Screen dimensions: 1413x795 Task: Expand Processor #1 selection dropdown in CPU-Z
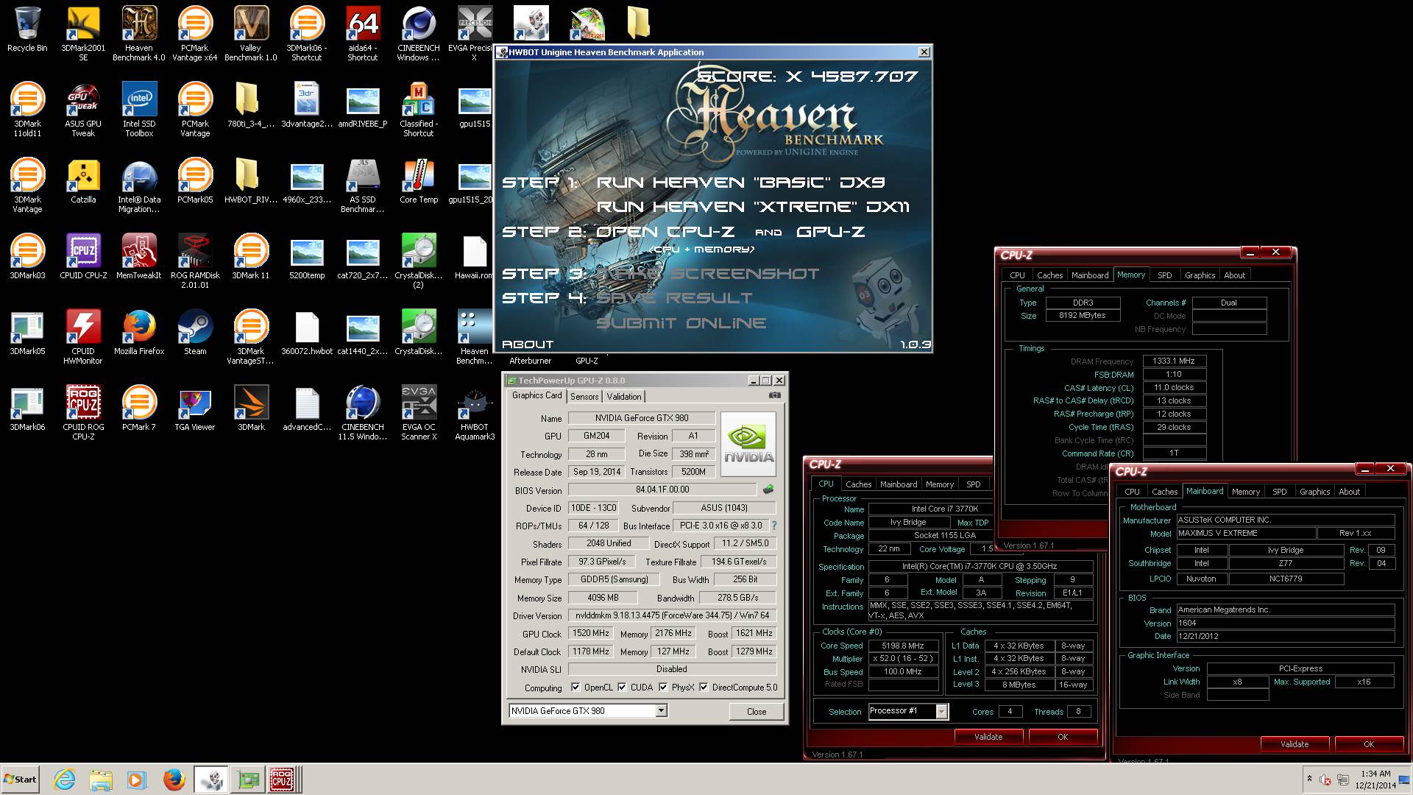click(941, 711)
